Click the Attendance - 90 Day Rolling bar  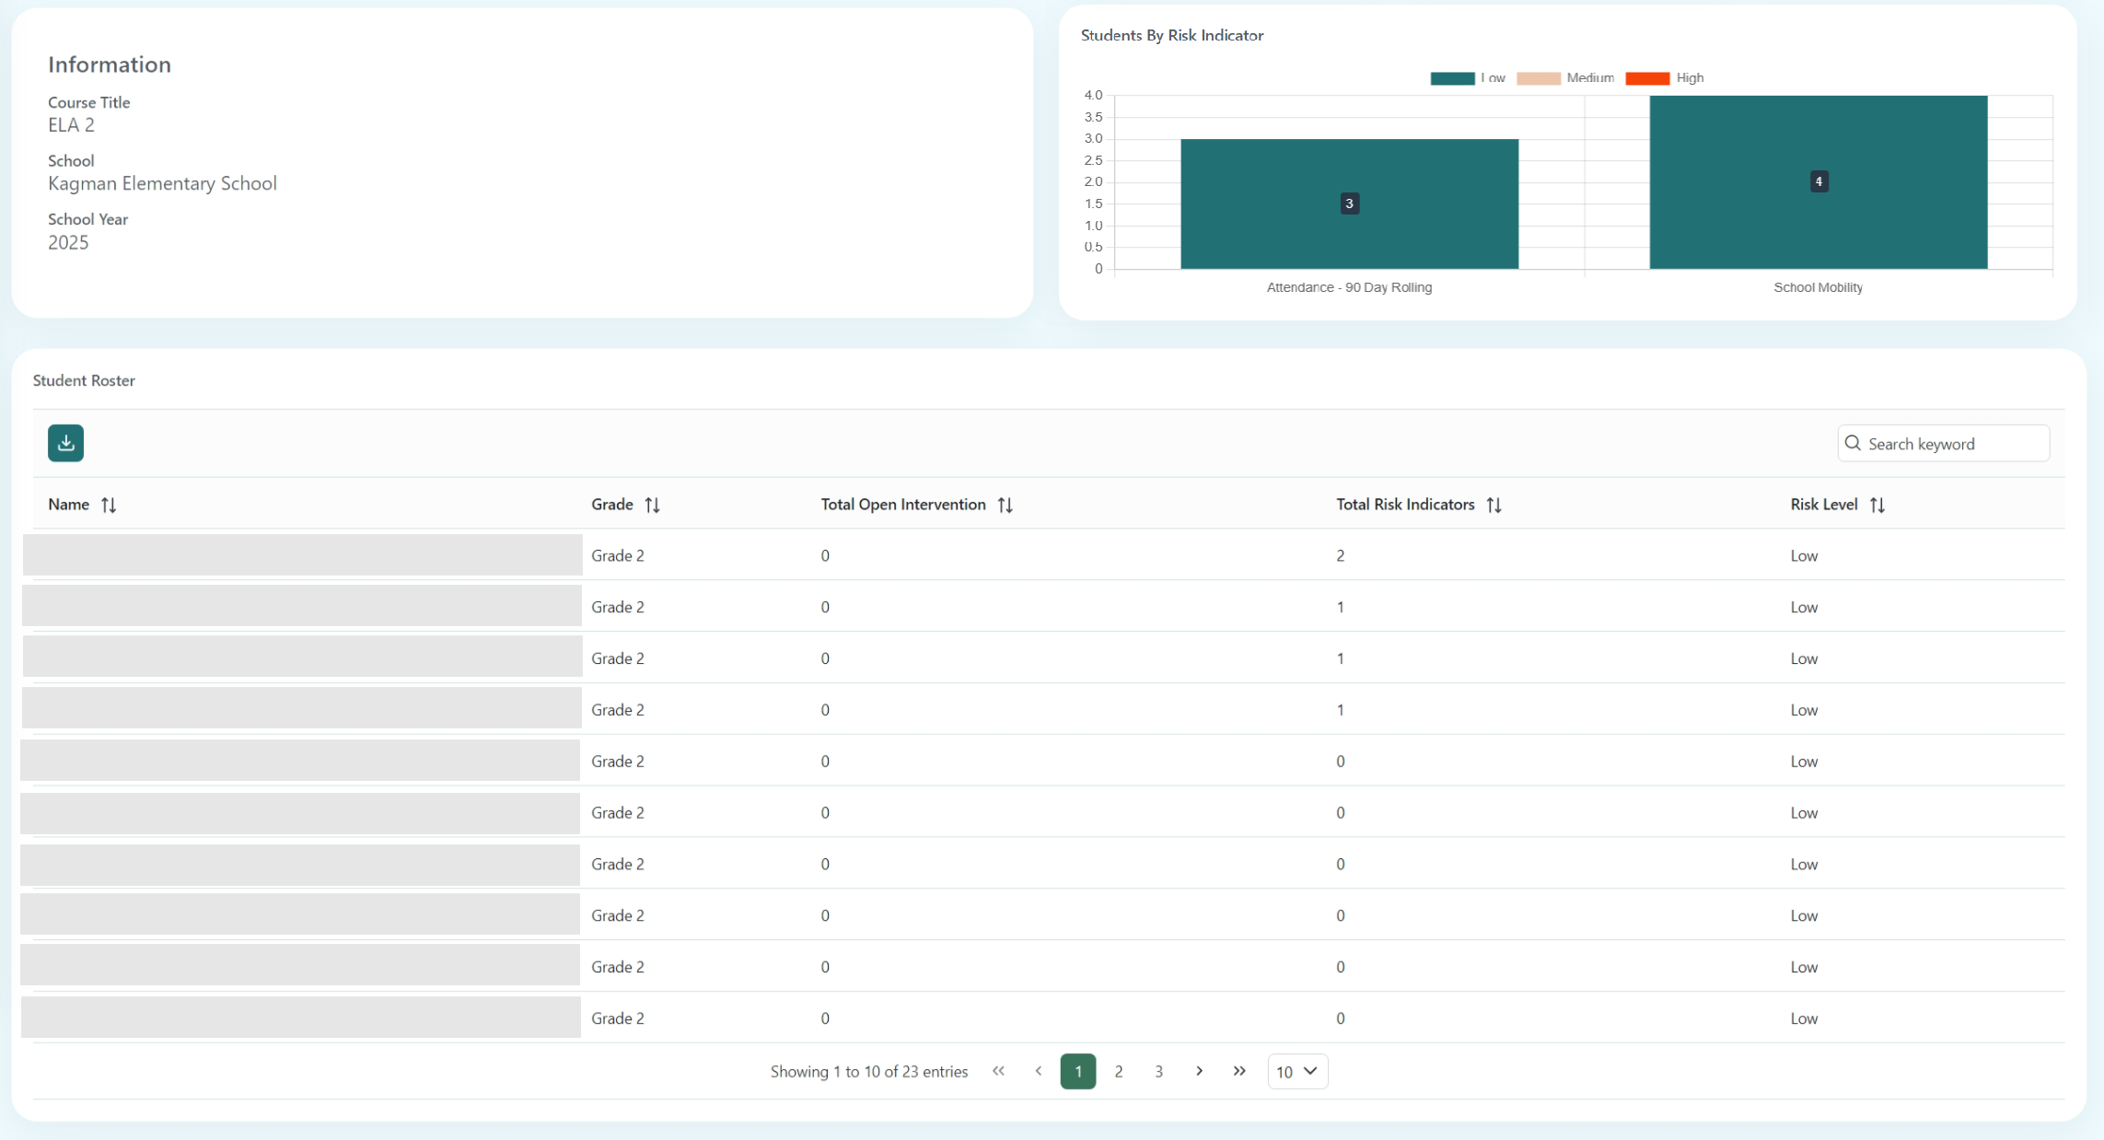point(1349,203)
